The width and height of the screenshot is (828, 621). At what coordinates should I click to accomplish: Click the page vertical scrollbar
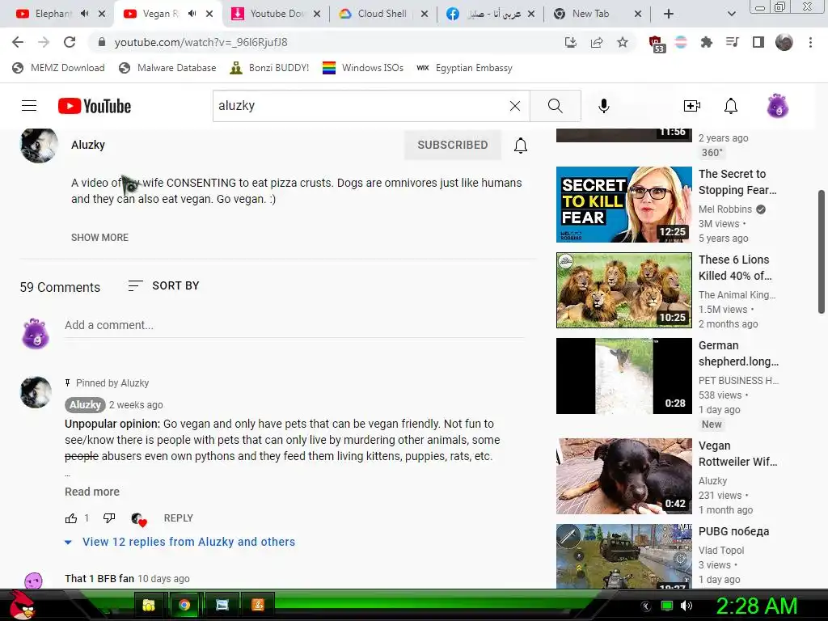coord(822,251)
